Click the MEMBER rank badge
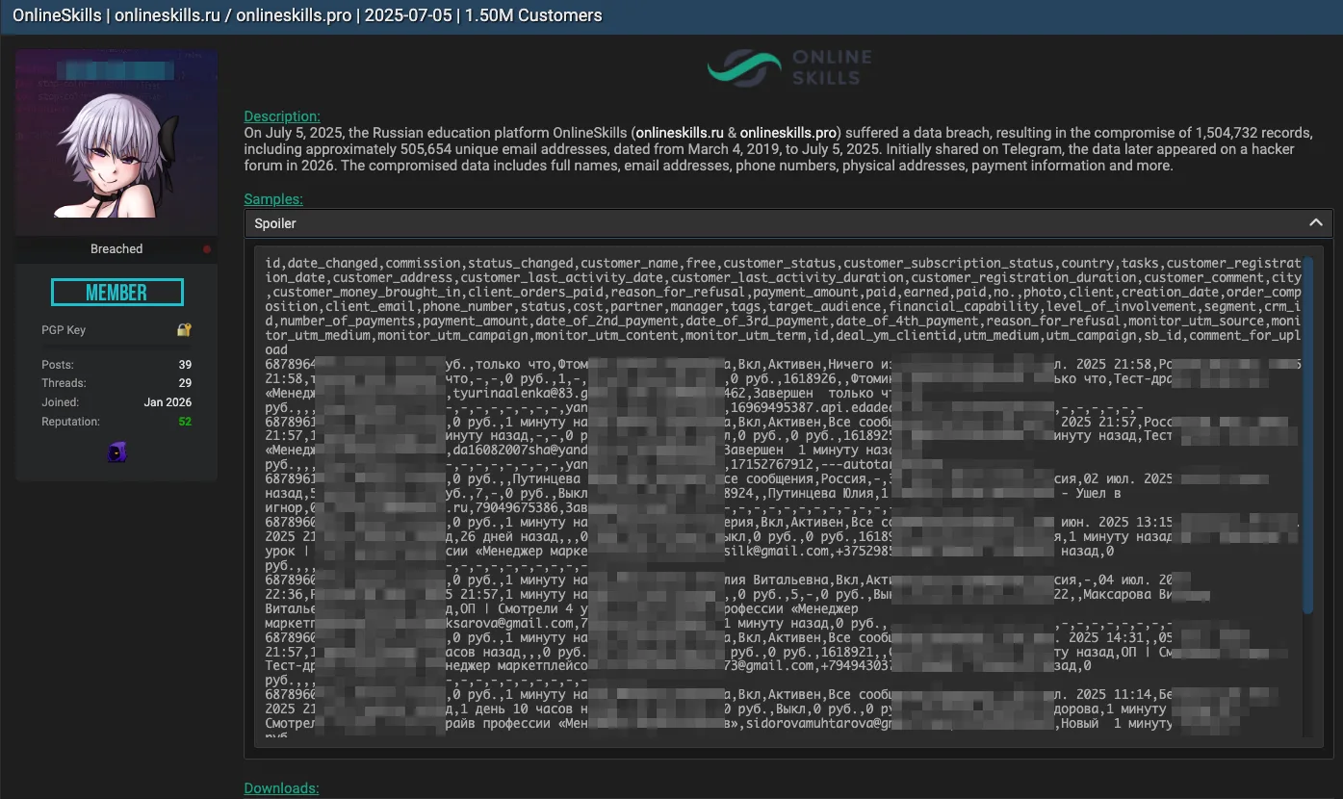 (x=116, y=293)
